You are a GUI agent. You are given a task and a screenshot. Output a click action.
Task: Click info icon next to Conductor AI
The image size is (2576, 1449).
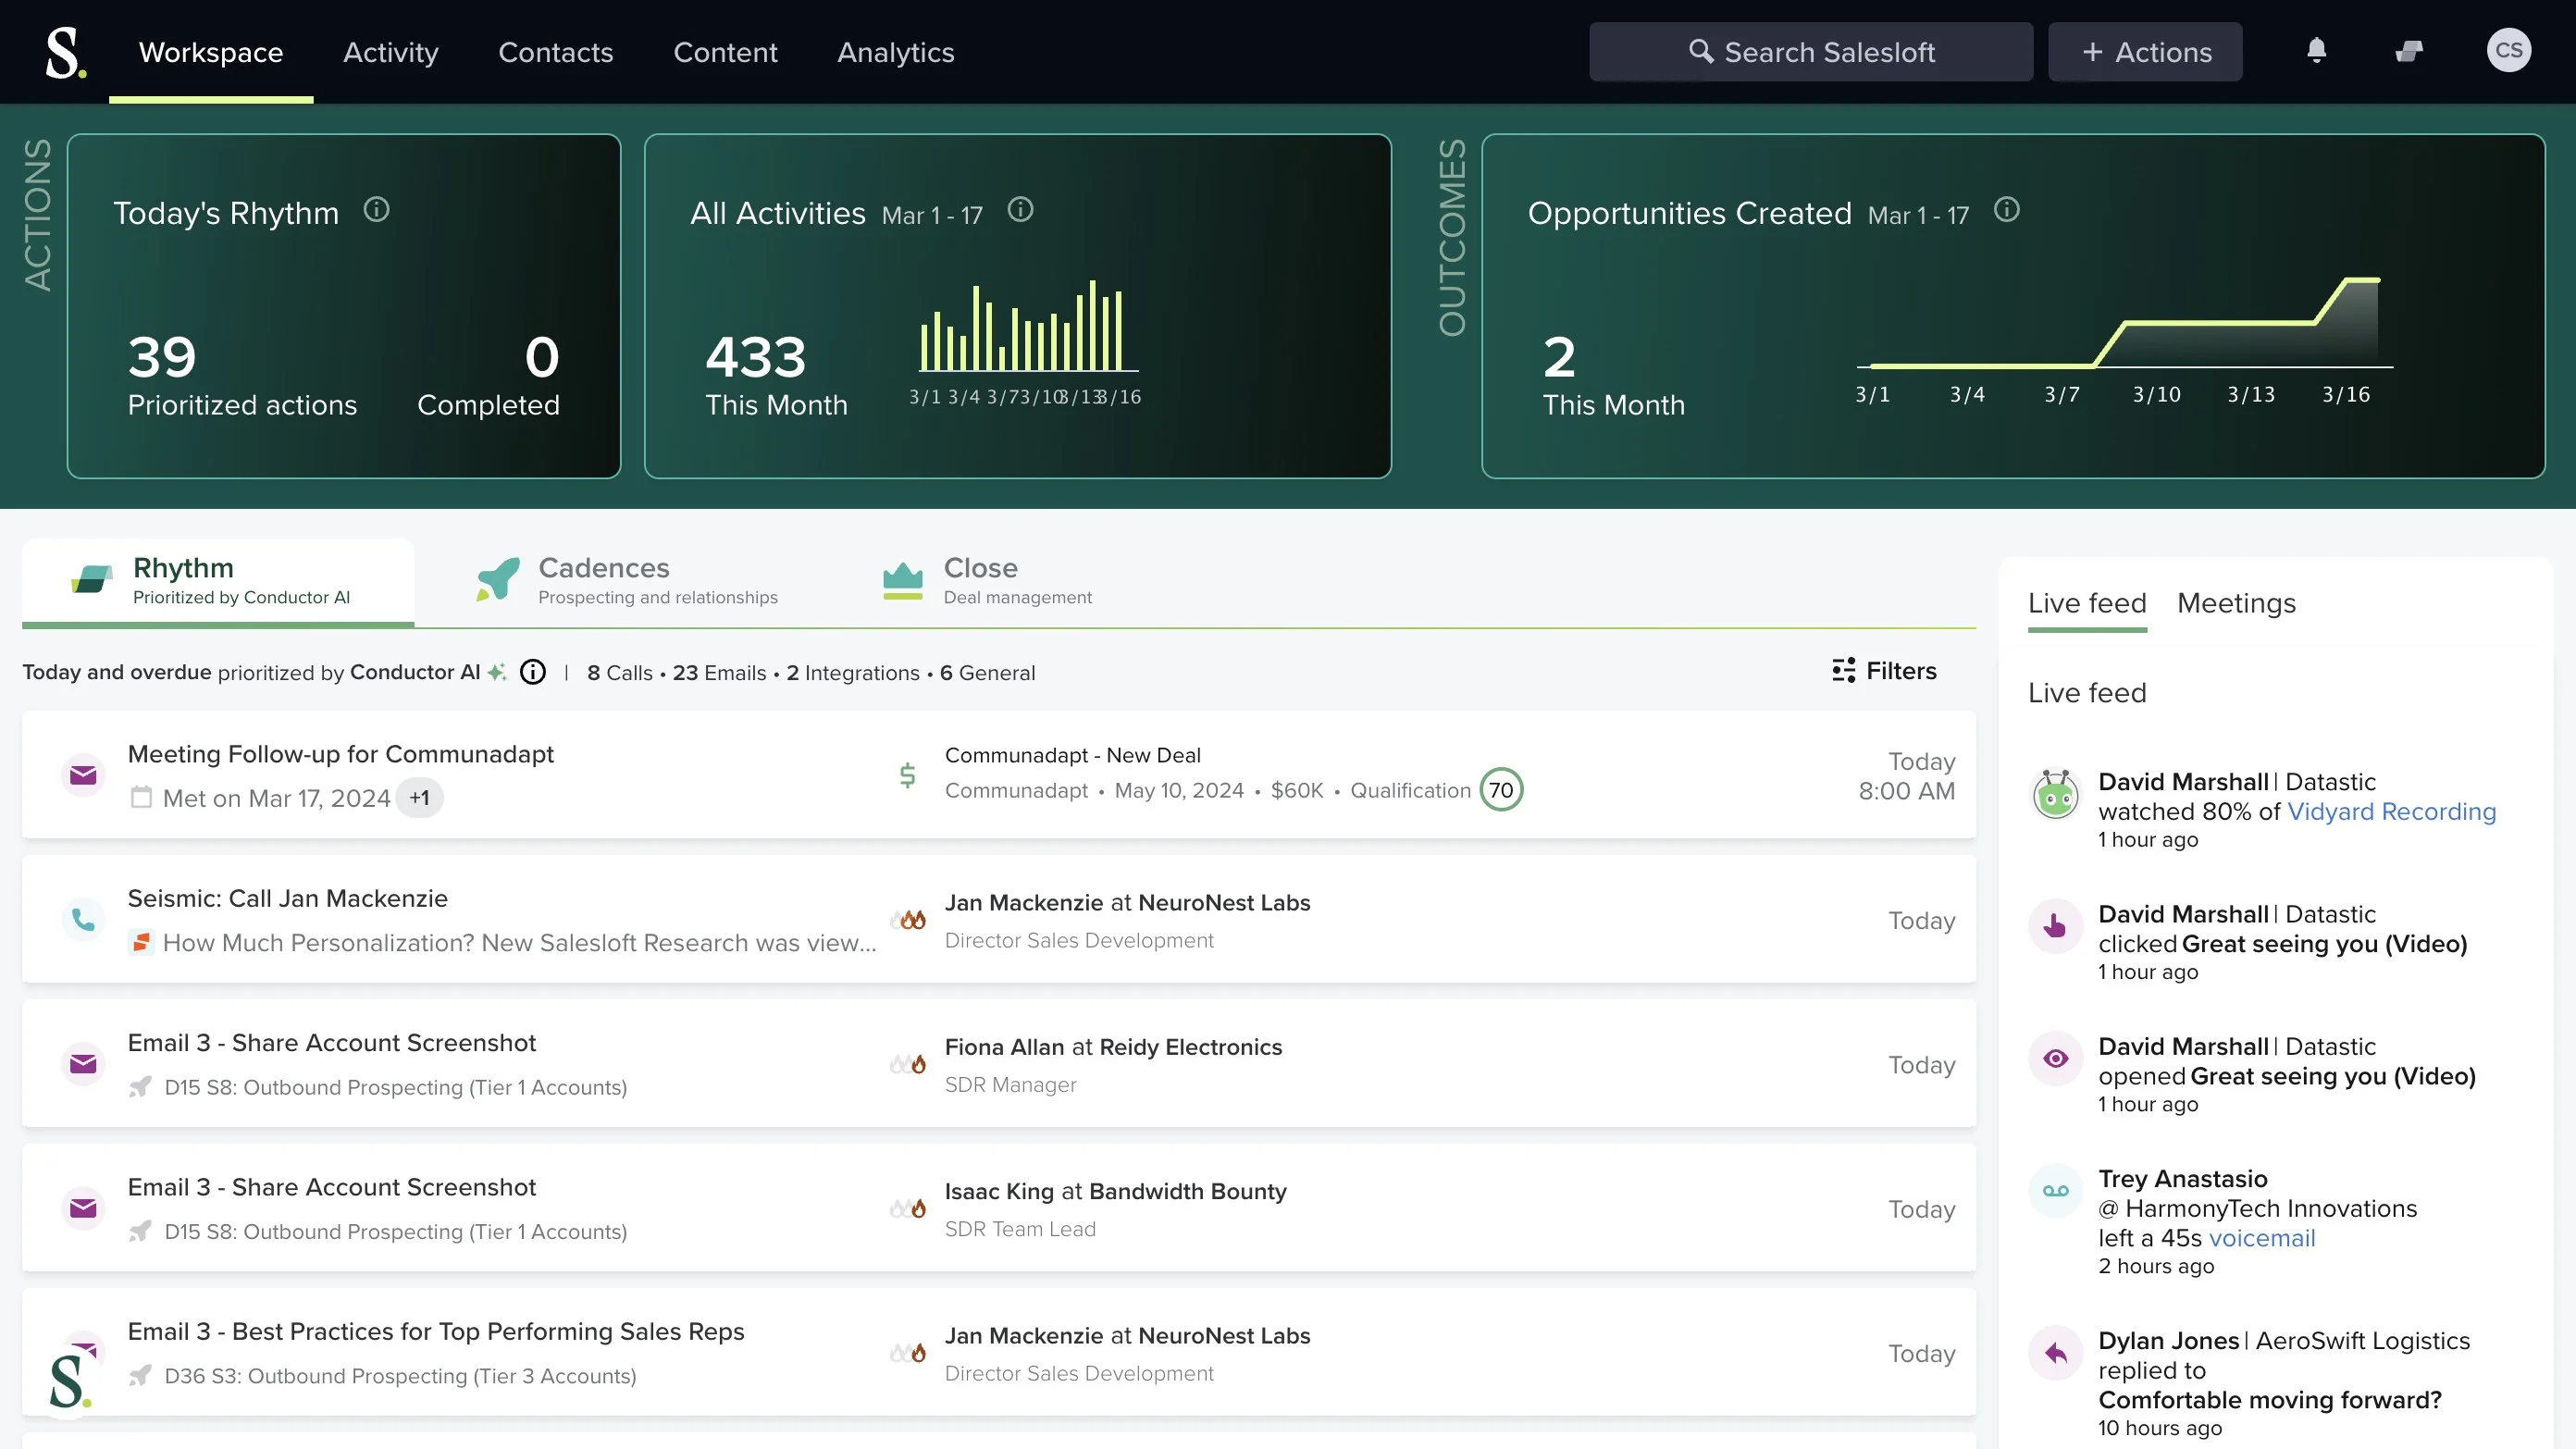533,672
